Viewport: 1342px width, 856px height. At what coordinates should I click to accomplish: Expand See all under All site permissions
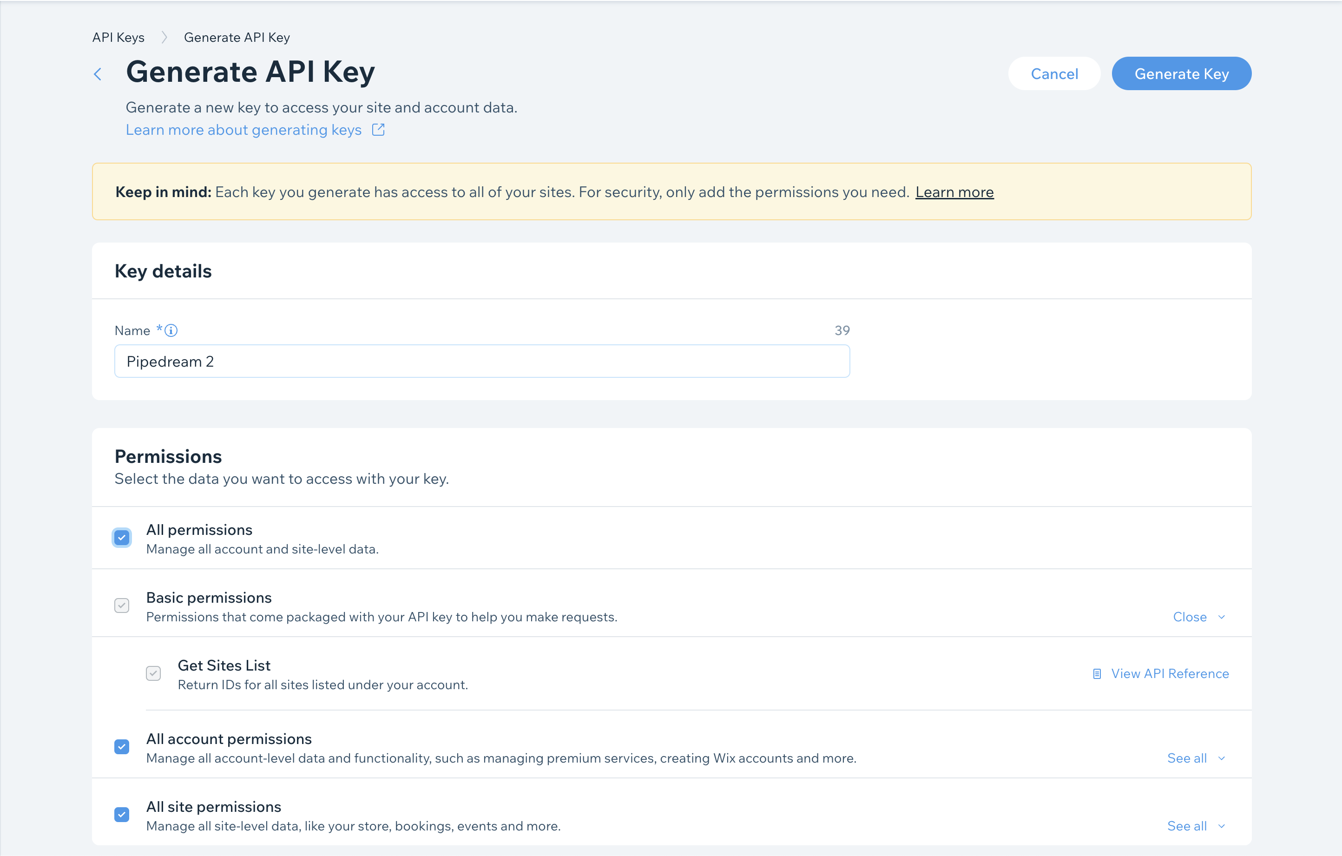(x=1196, y=826)
